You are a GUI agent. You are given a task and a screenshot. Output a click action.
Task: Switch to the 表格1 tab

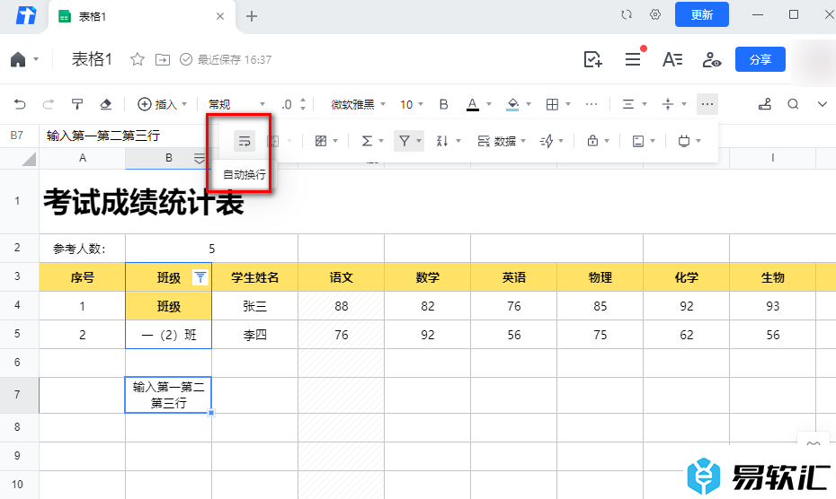click(141, 16)
